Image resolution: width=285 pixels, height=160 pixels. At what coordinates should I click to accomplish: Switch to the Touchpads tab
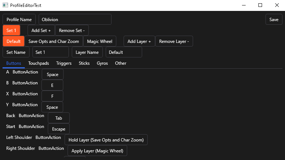[39, 63]
